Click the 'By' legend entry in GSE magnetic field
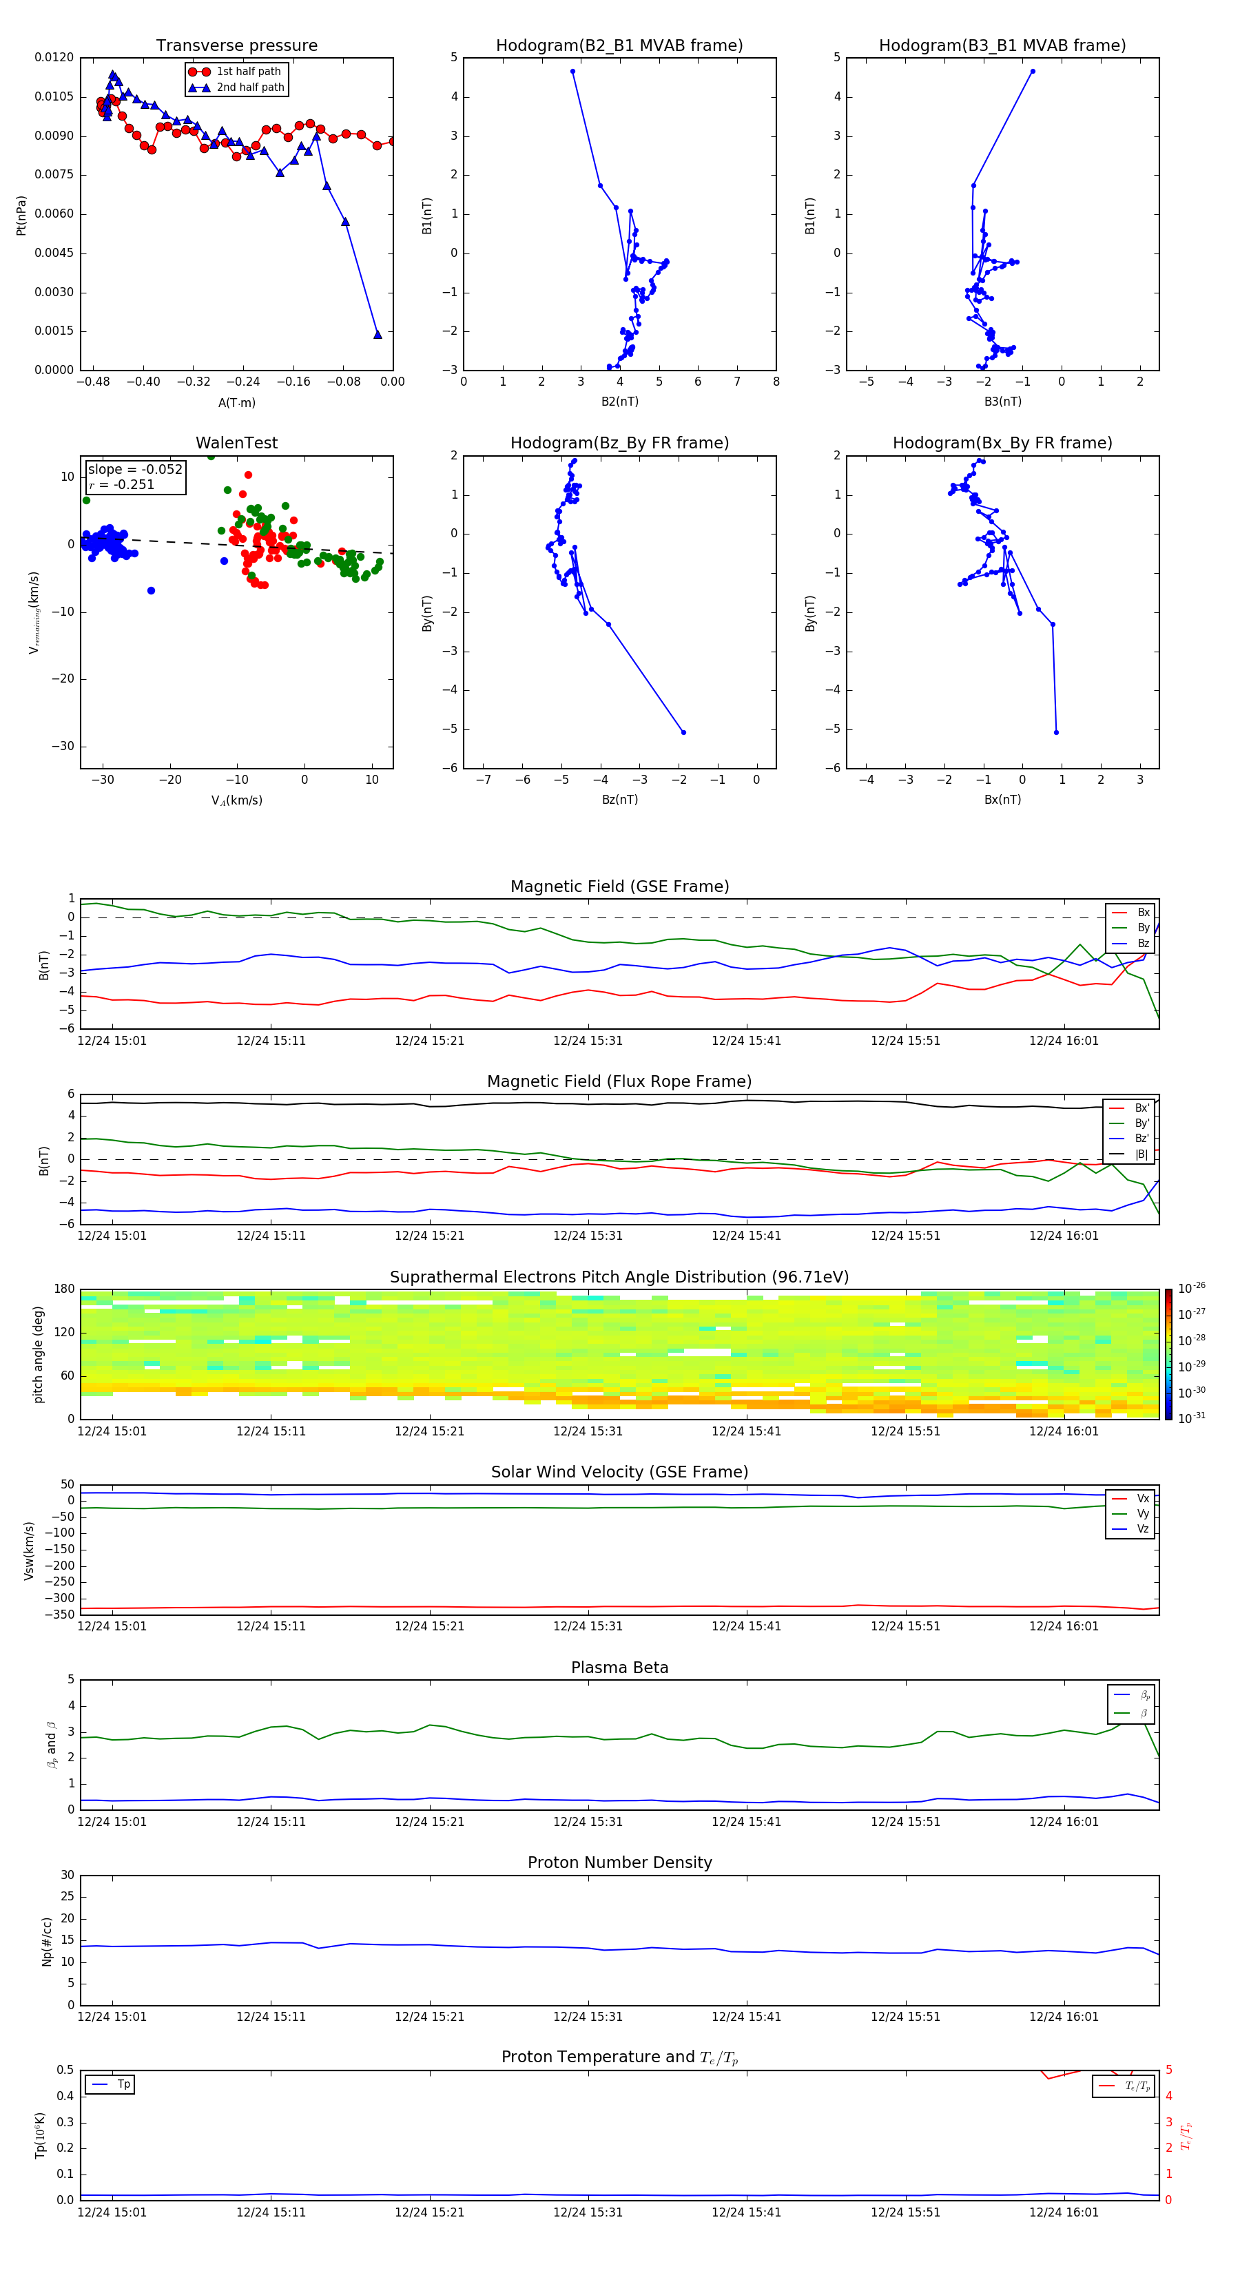The image size is (1240, 2273). 1131,928
